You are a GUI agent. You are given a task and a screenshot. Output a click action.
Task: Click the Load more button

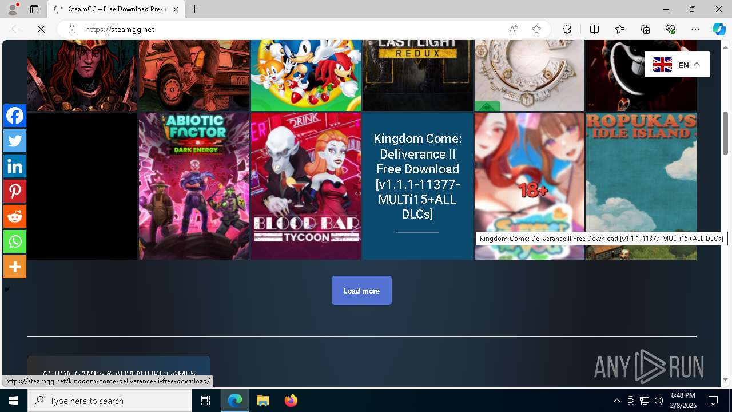point(361,291)
